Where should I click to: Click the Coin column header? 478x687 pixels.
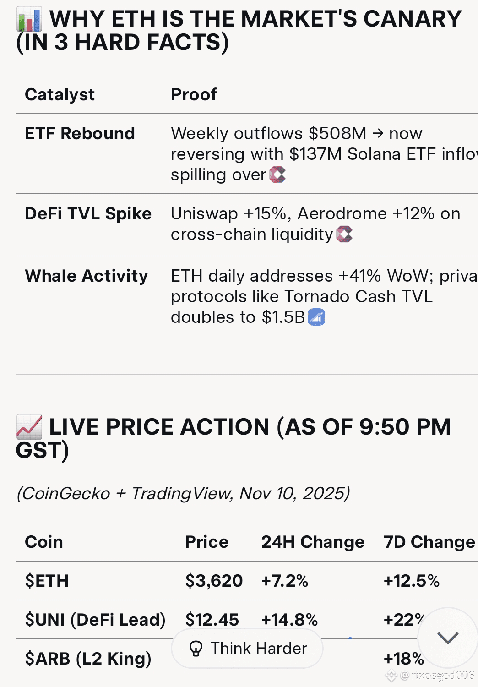[44, 542]
